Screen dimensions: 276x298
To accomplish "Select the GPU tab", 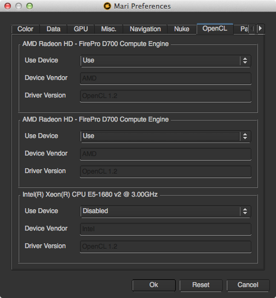I will tap(81, 29).
